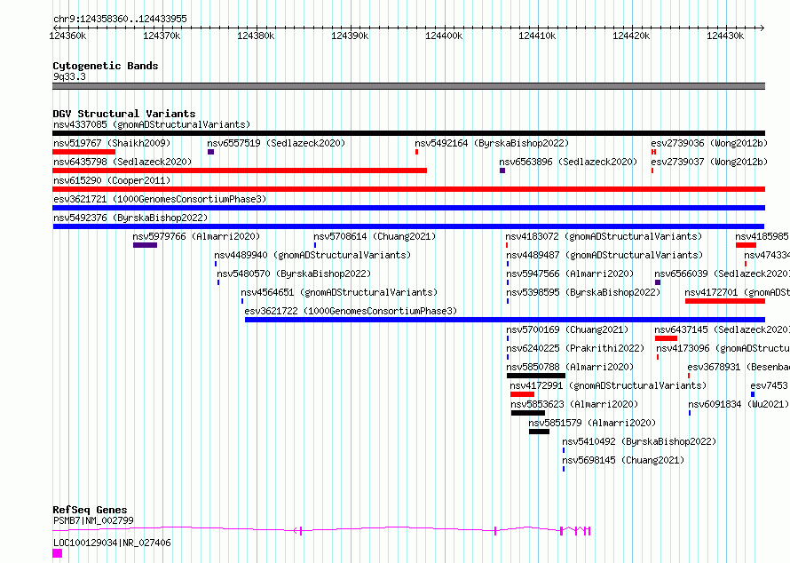This screenshot has height=563, width=790.
Task: Click the esv3621721 (1000GenomesConsortiumPhase3) label
Action: tap(160, 199)
